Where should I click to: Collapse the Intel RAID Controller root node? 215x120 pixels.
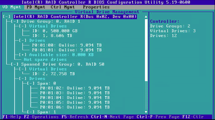tap(7, 16)
